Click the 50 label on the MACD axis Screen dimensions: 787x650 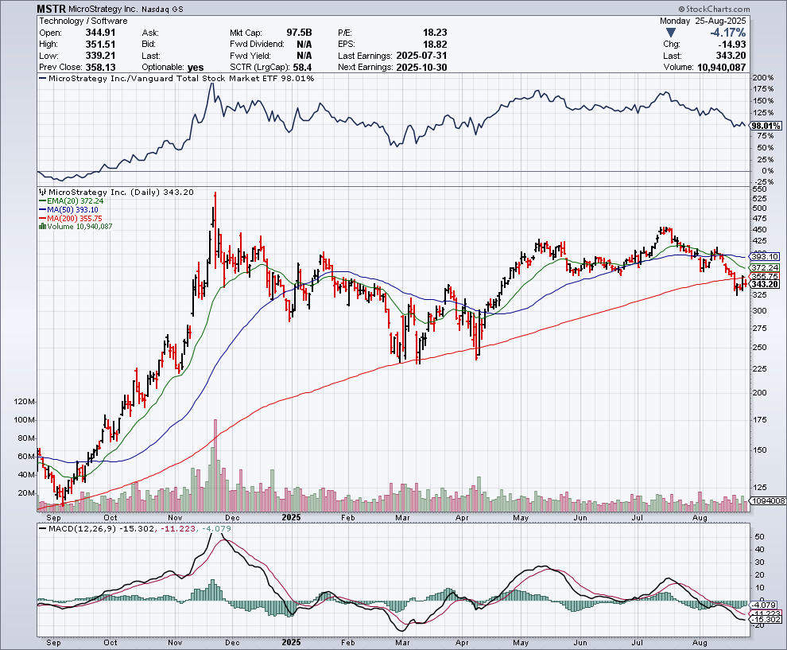pos(759,537)
